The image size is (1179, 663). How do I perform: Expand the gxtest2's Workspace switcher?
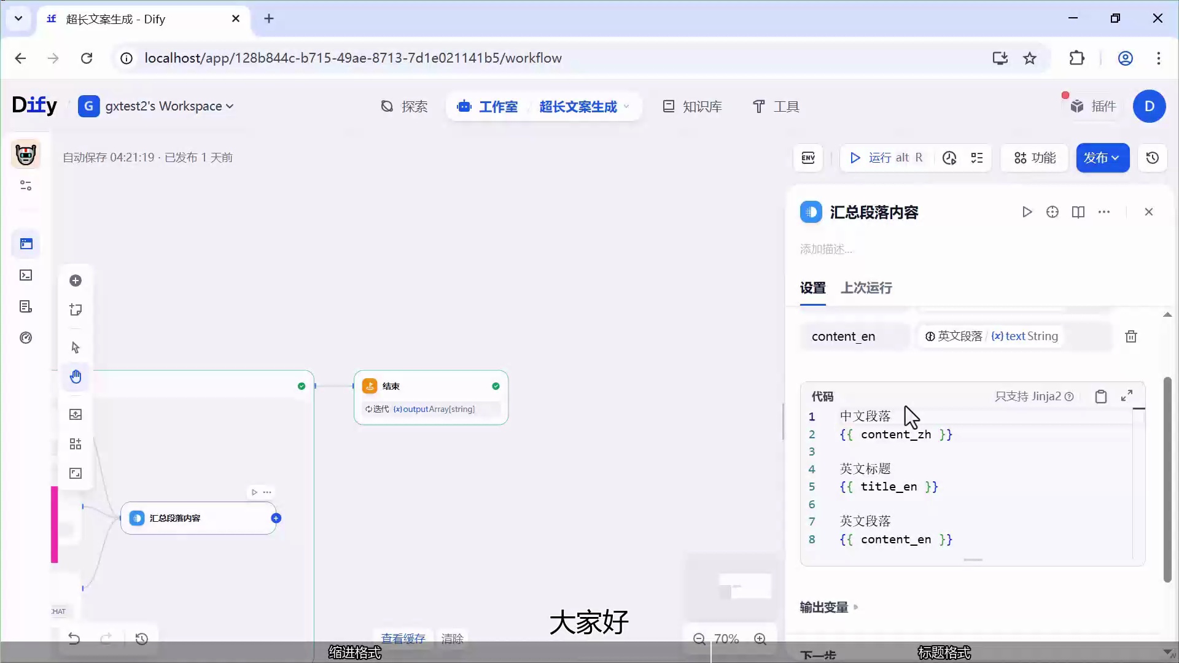[x=156, y=106]
